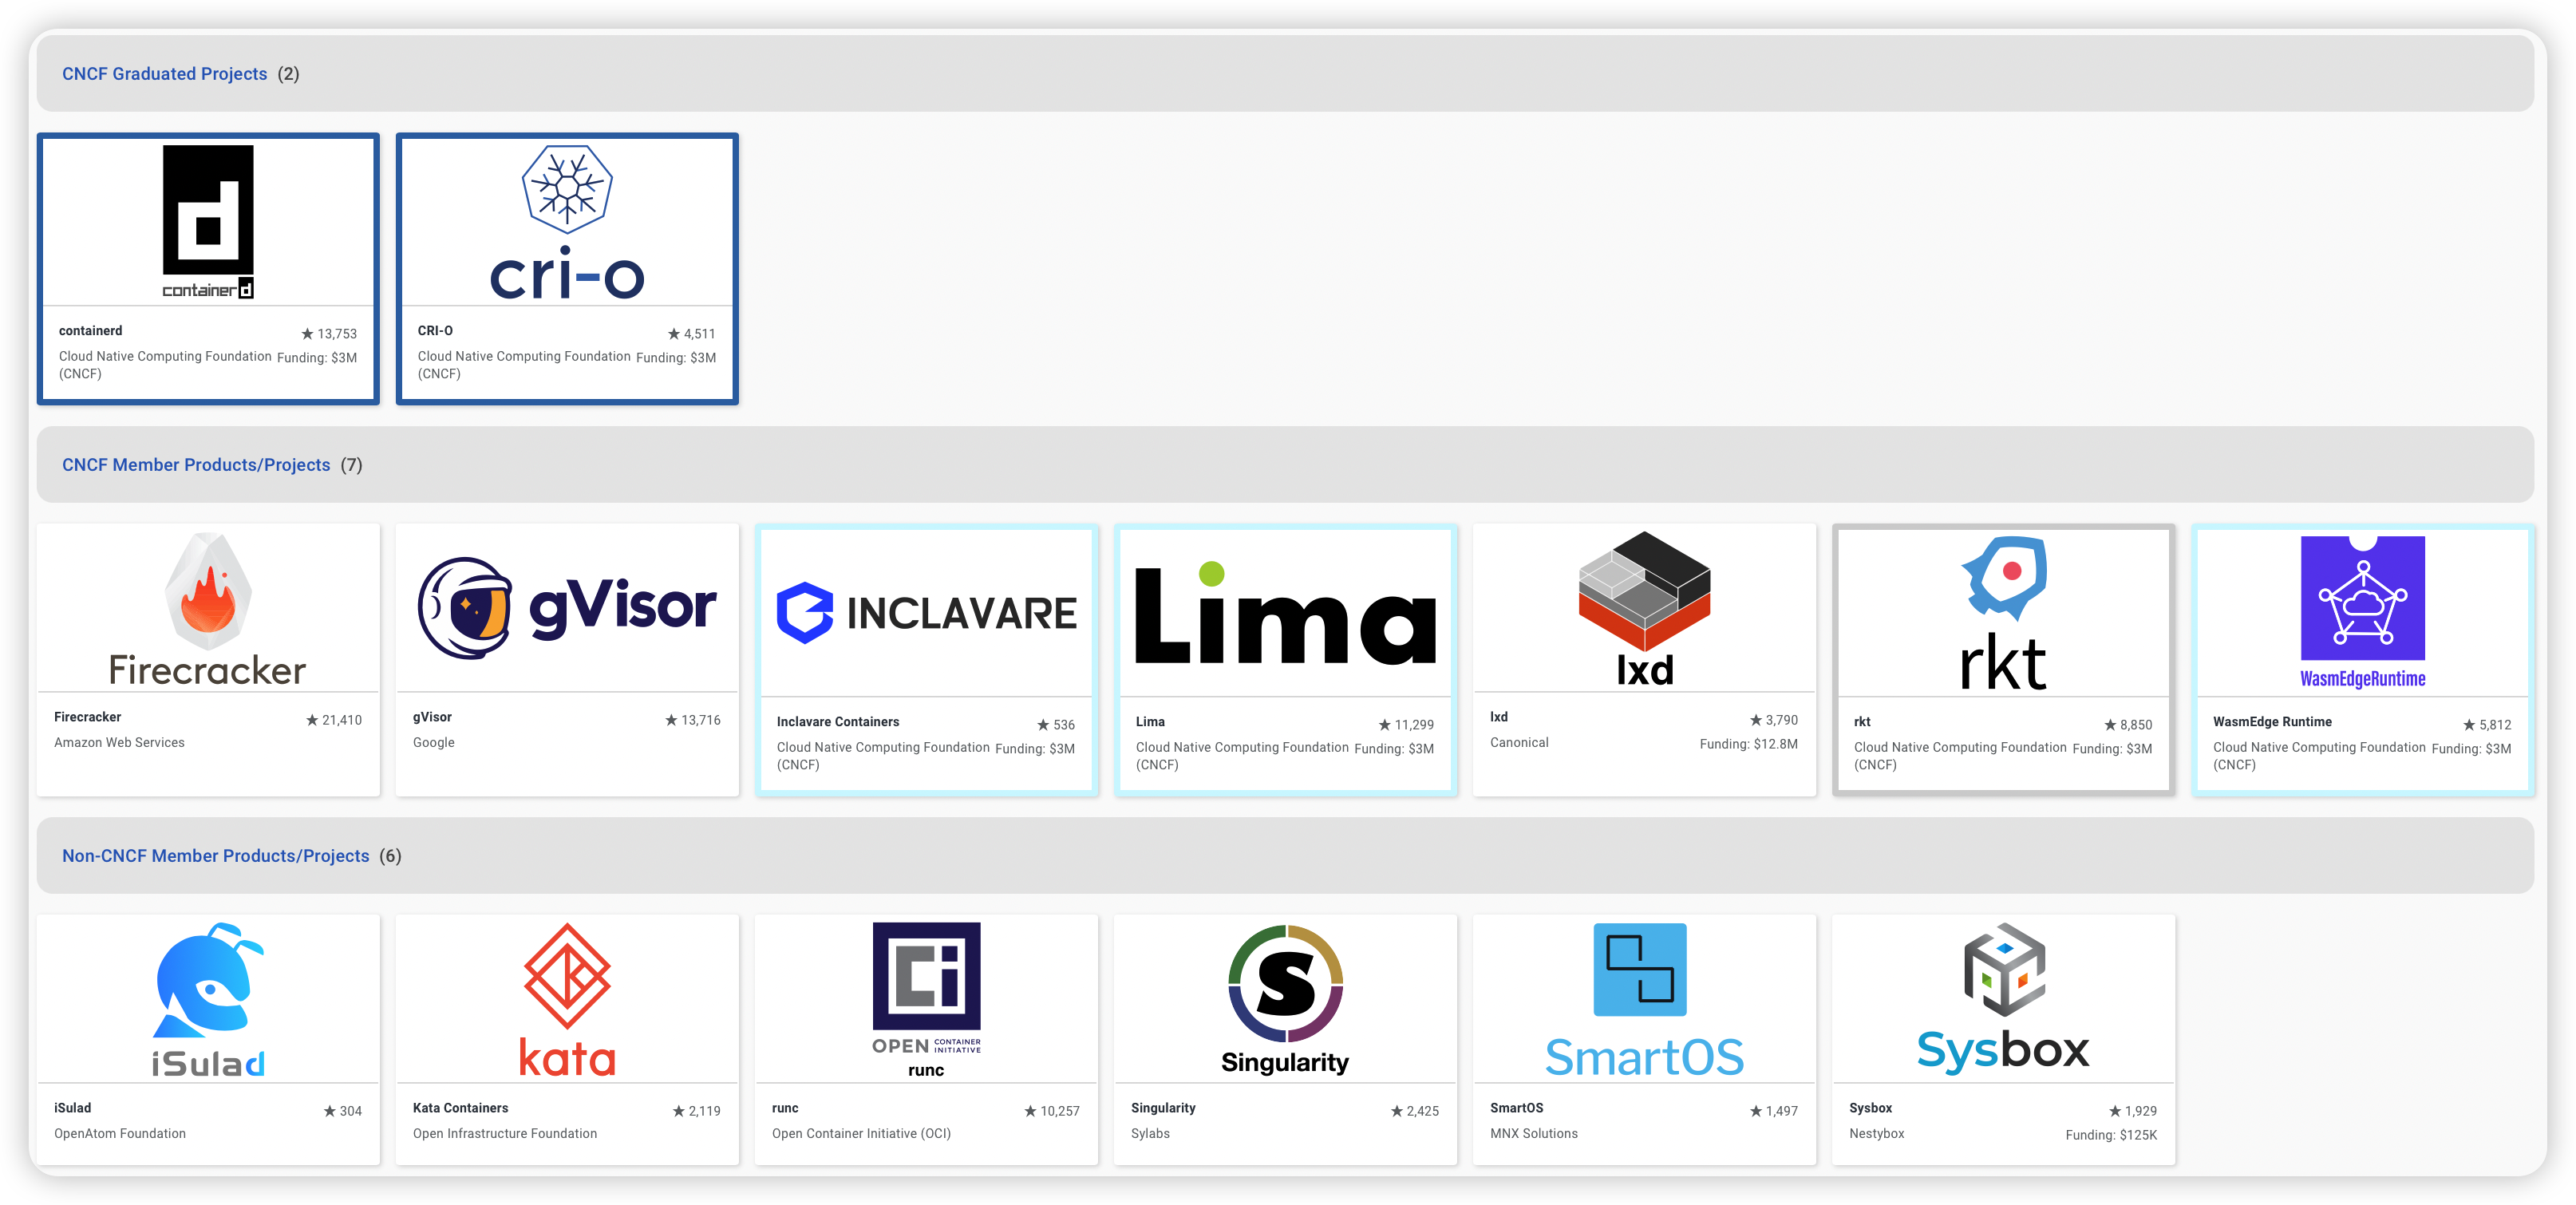The image size is (2576, 1205).
Task: Click rkt's 8,850 star count
Action: coord(2128,725)
